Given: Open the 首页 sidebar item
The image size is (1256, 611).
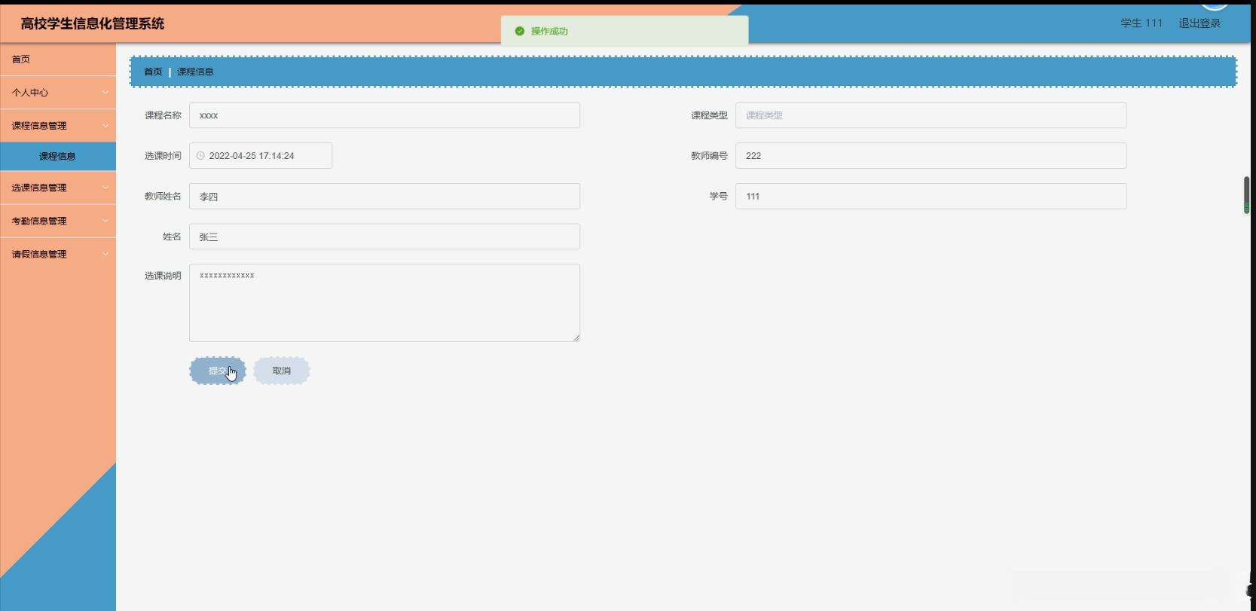Looking at the screenshot, I should [58, 60].
